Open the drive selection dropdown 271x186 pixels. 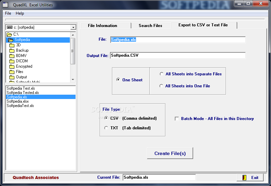pos(73,27)
